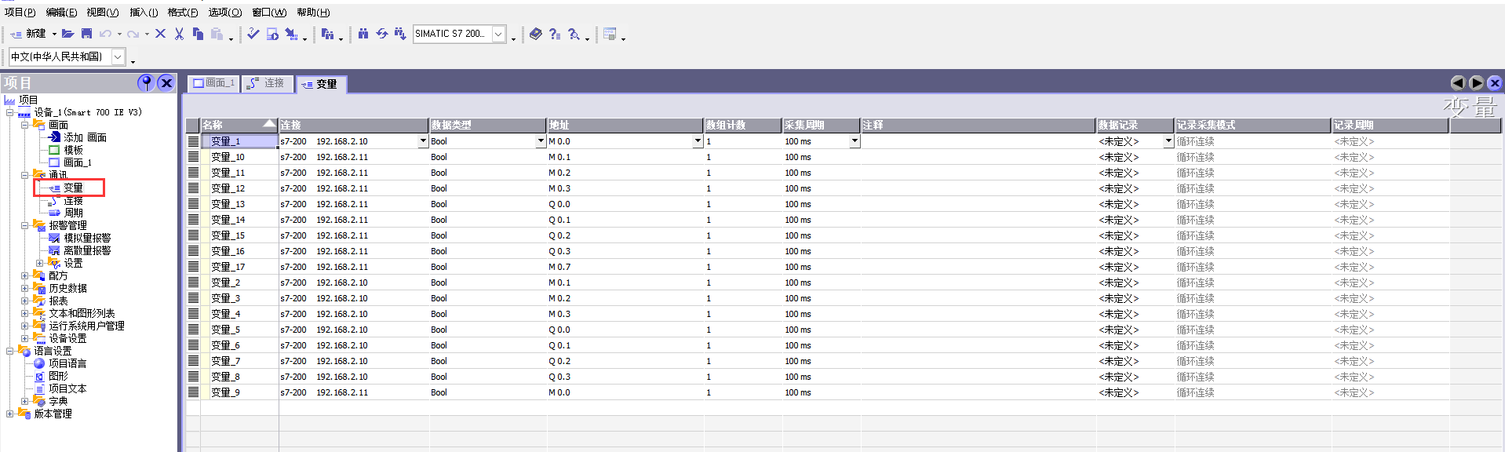1505x452 pixels.
Task: Click the blue X delete icon in toolbar
Action: click(160, 34)
